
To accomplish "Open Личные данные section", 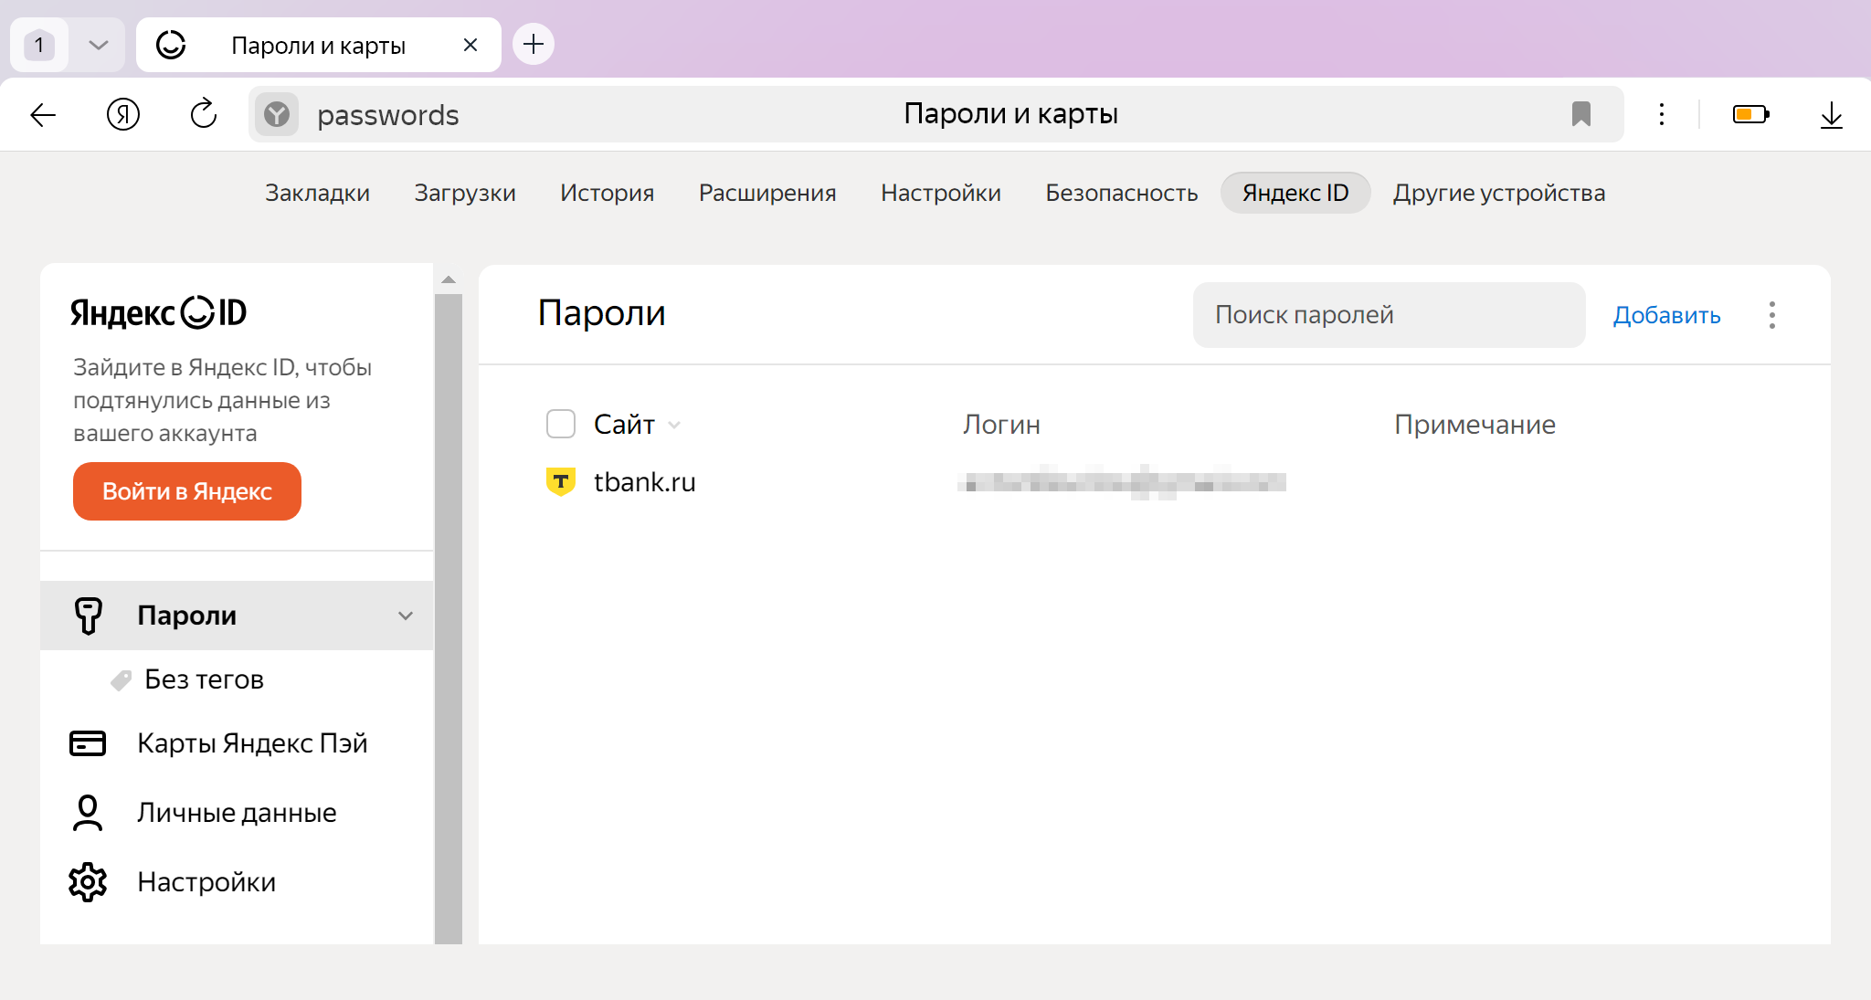I will tap(237, 813).
